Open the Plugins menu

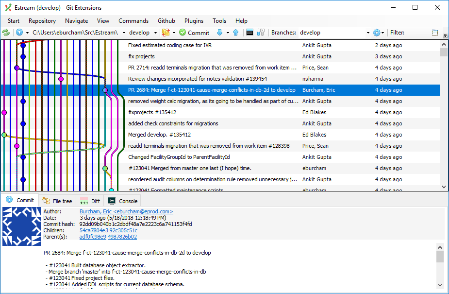coord(193,21)
